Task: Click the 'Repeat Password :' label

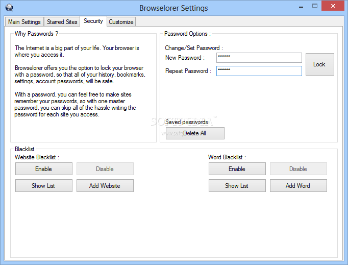Action: tap(188, 71)
